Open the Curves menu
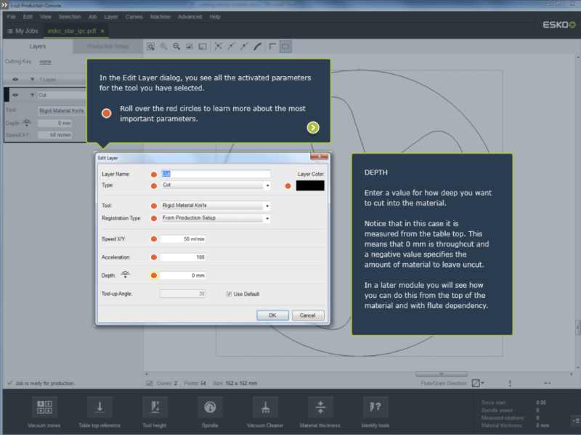Image resolution: width=581 pixels, height=435 pixels. pyautogui.click(x=134, y=17)
